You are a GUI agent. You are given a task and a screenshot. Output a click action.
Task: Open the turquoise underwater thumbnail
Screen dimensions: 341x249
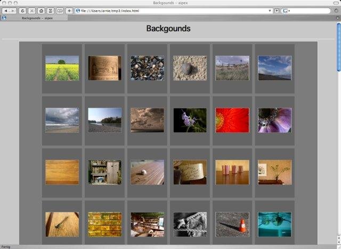coord(275,225)
